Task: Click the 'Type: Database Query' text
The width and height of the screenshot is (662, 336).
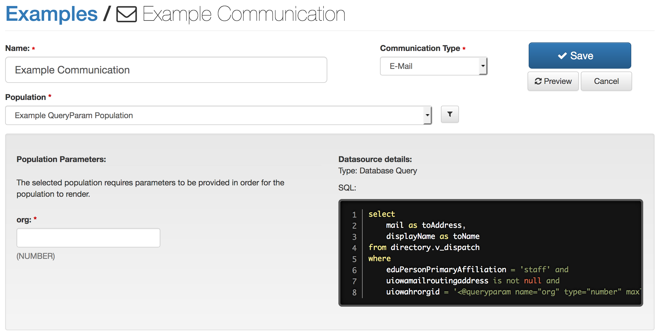Action: point(377,171)
